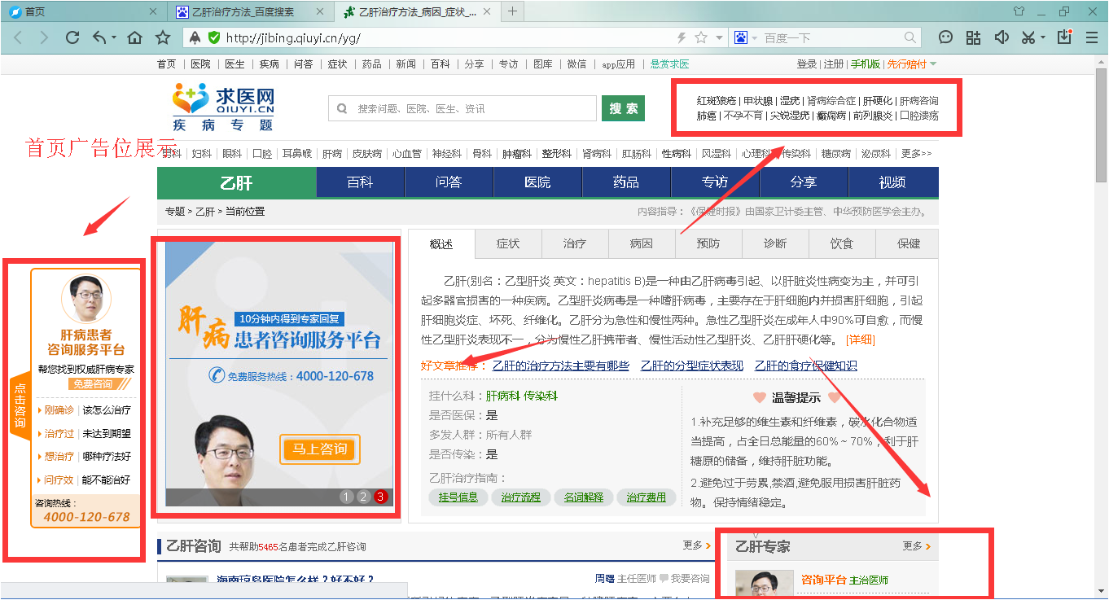Select the 百科 tab in the green navigation bar
This screenshot has height=600, width=1109.
tap(360, 182)
